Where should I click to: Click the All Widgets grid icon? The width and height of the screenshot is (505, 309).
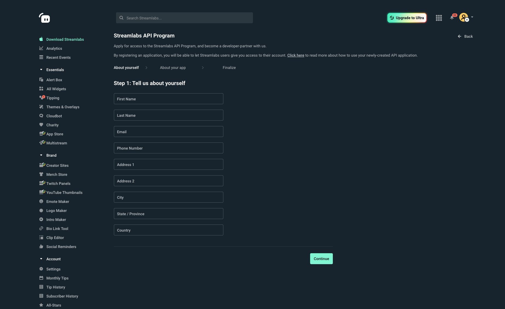(41, 89)
